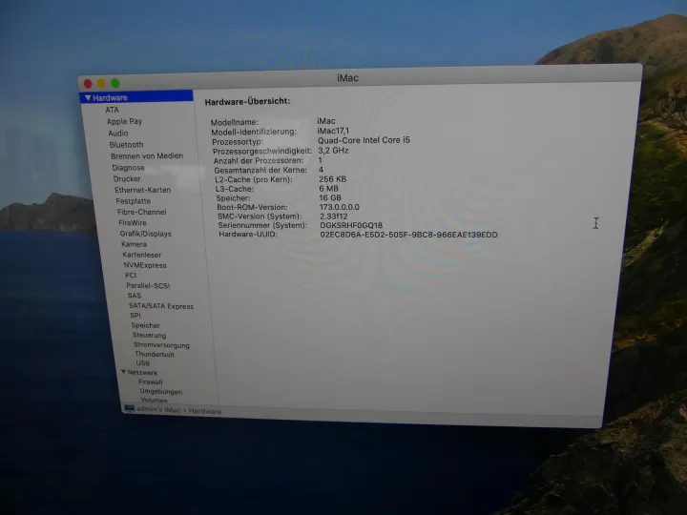Screen dimensions: 687x515
Task: Open Thunderbolt entry
Action: tap(155, 354)
